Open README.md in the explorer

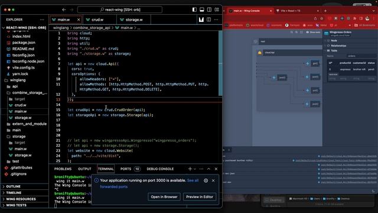coord(23,49)
